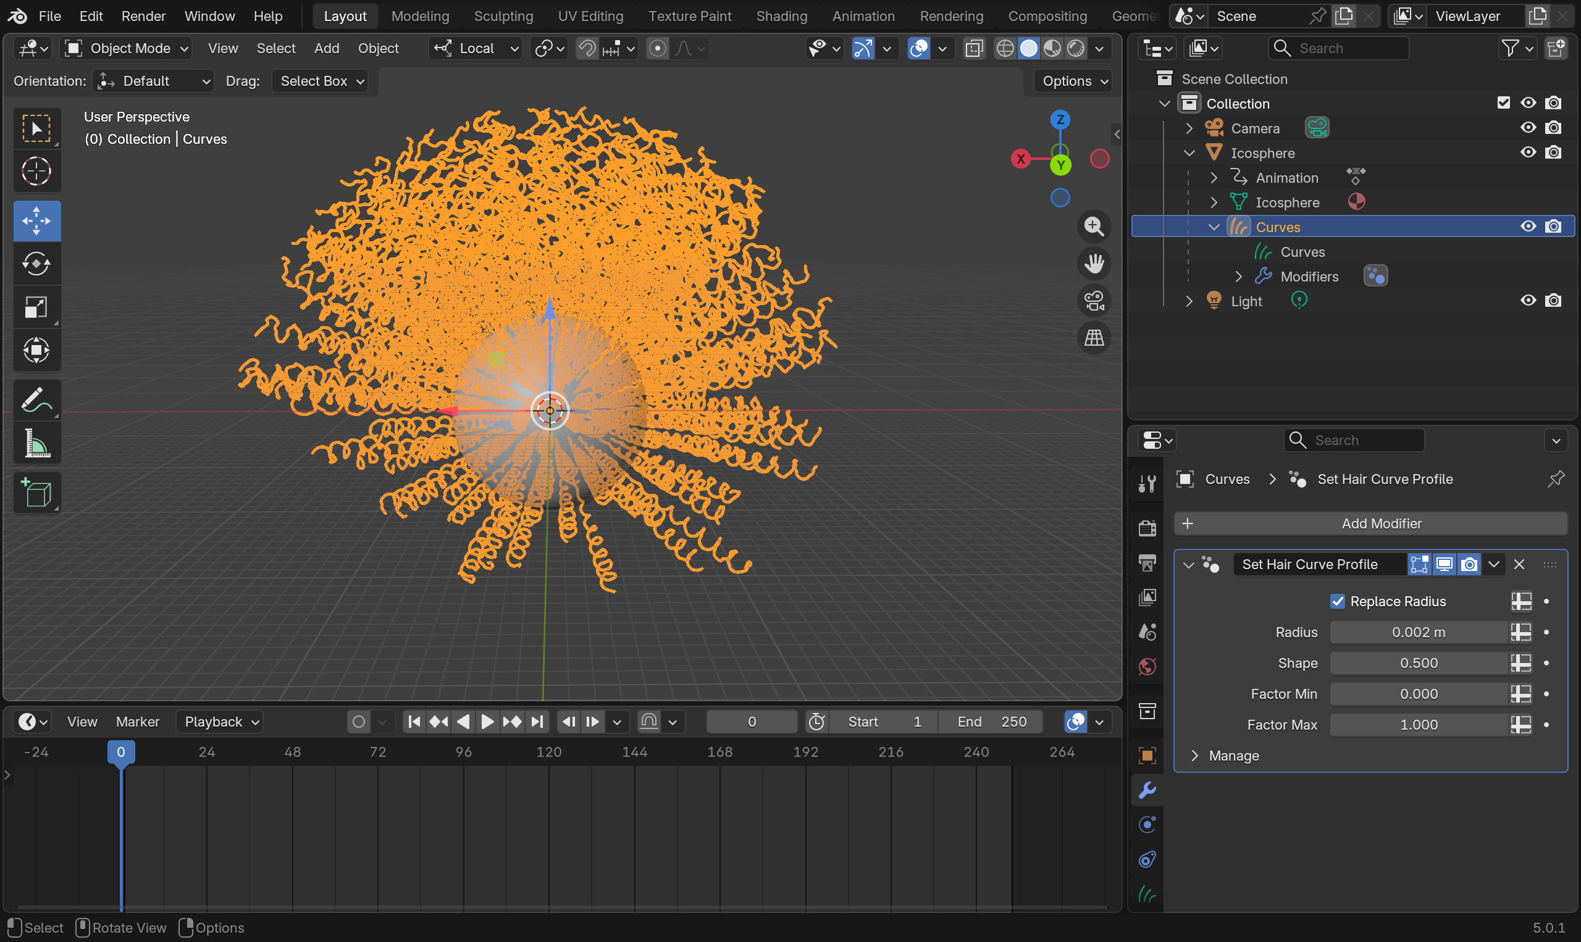Uncheck the Replace Radius checkbox
The image size is (1581, 942).
click(1337, 601)
